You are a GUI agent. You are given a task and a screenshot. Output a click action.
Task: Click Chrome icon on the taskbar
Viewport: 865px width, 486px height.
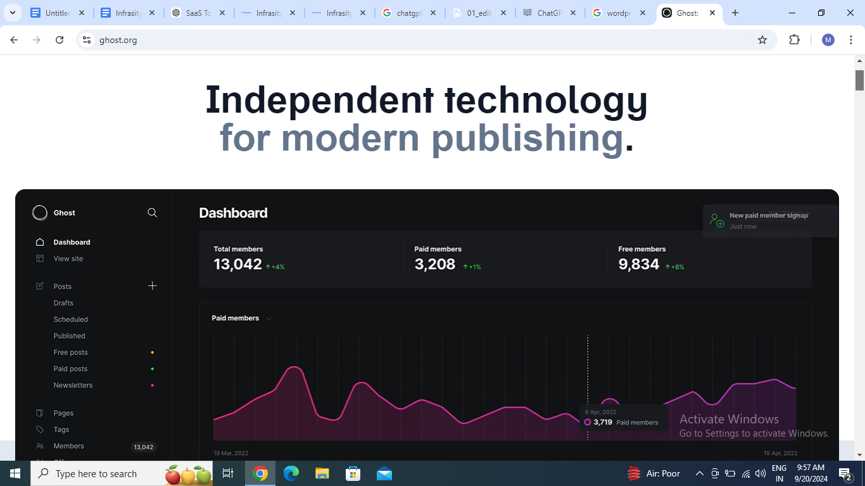(260, 473)
